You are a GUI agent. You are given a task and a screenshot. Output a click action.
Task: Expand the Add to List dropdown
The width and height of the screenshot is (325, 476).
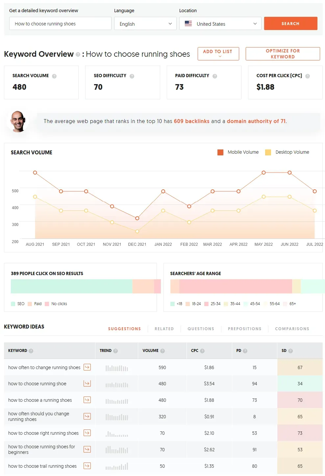point(218,54)
